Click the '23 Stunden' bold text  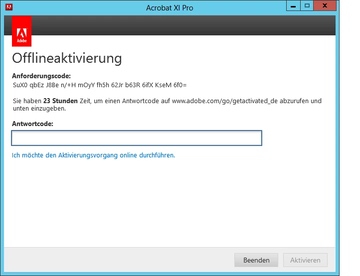coord(60,101)
